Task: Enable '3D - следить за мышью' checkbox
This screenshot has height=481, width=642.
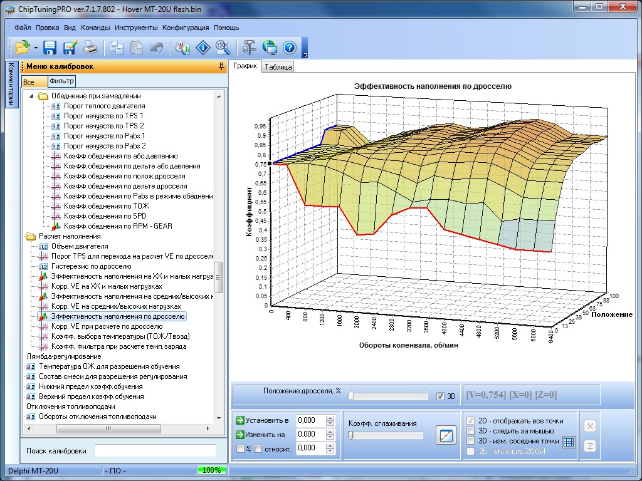Action: point(471,431)
